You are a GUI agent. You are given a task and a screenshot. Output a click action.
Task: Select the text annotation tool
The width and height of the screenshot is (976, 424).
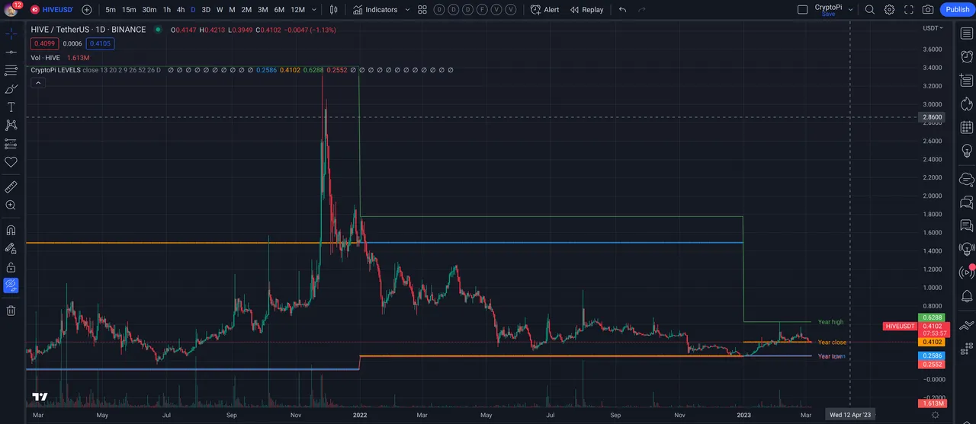(11, 107)
